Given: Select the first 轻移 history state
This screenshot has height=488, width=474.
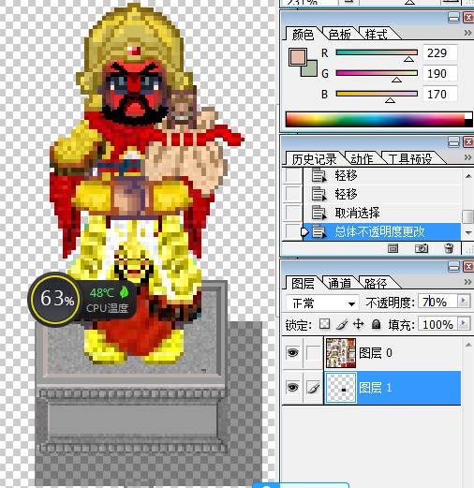Looking at the screenshot, I should [382, 175].
